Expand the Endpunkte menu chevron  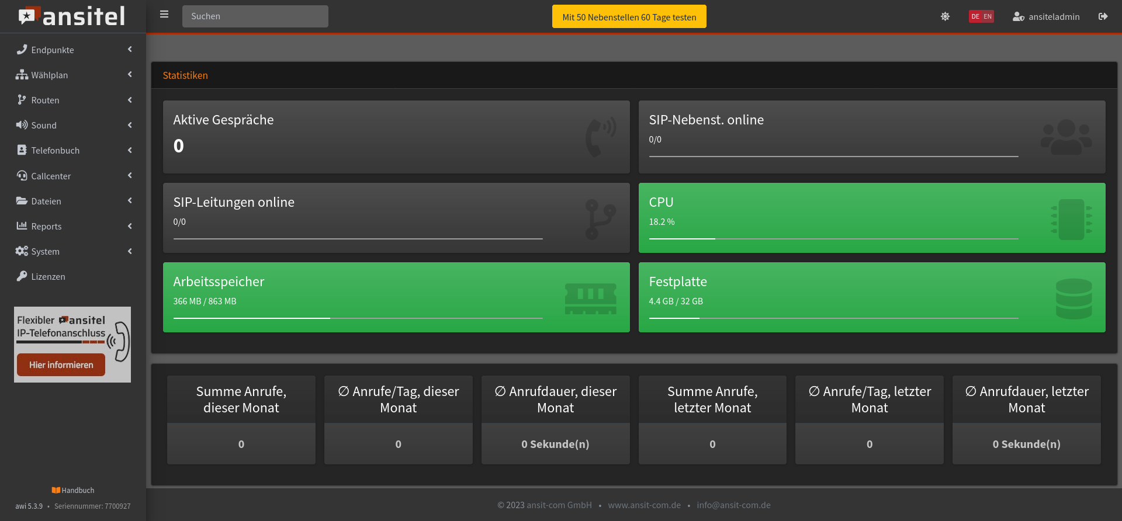point(130,50)
